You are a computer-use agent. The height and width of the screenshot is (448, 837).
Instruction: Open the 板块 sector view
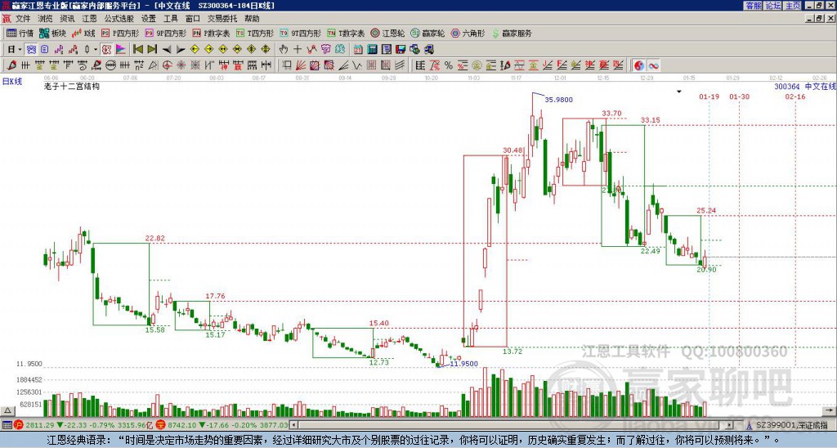tap(52, 33)
